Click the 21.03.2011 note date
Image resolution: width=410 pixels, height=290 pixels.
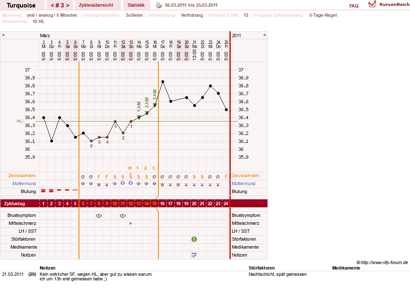[13, 274]
